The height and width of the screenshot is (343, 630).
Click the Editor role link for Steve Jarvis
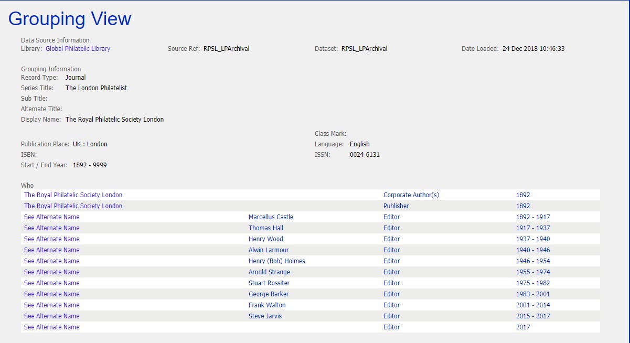coord(391,316)
